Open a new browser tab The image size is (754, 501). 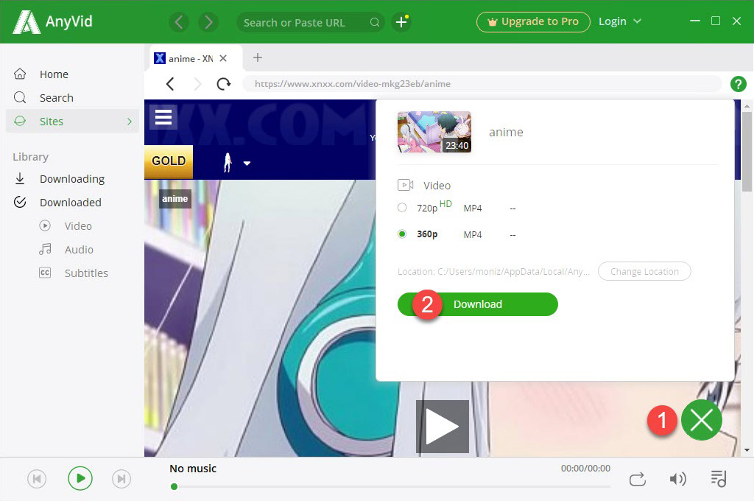(x=258, y=57)
